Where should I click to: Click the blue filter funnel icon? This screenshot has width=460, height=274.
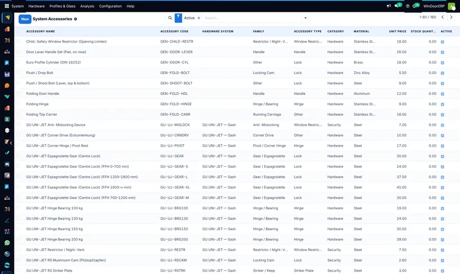coord(178,18)
